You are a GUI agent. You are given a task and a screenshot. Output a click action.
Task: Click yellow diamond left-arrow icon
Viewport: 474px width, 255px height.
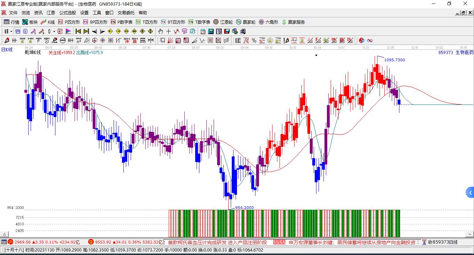(x=110, y=31)
